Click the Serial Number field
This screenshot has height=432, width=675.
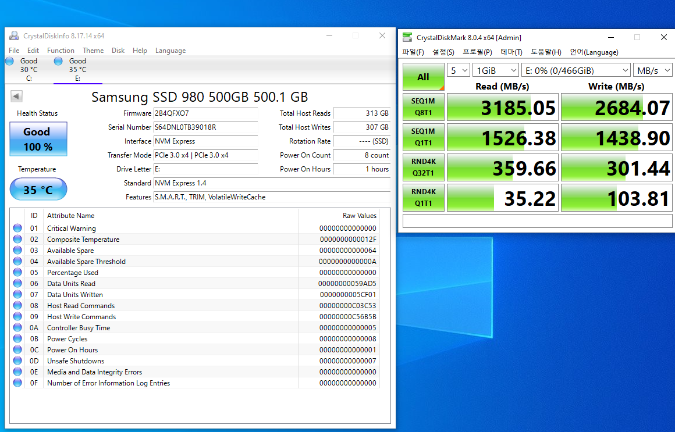pos(205,127)
